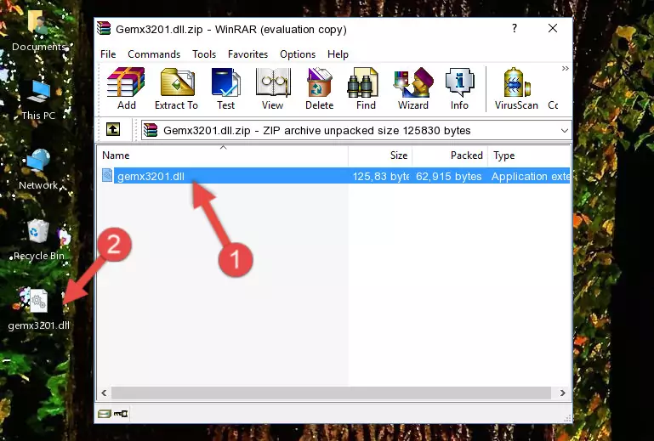Select the This PC desktop icon

pos(38,100)
